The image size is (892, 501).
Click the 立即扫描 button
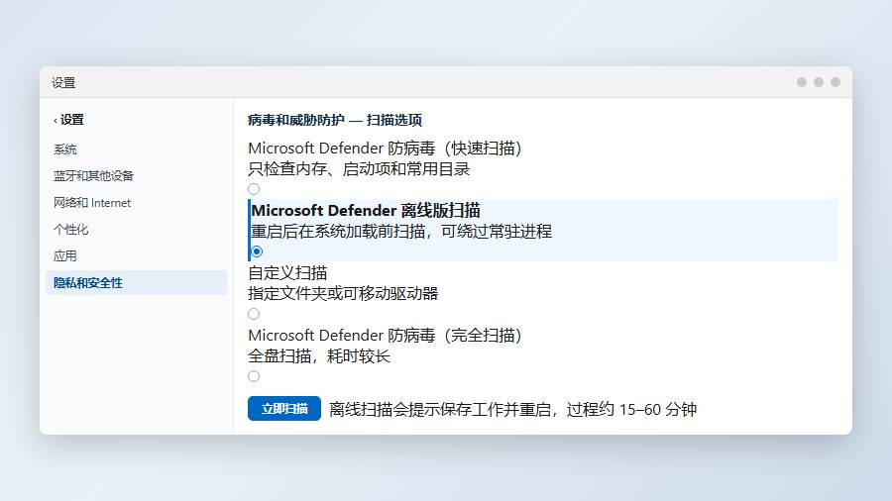tap(284, 408)
